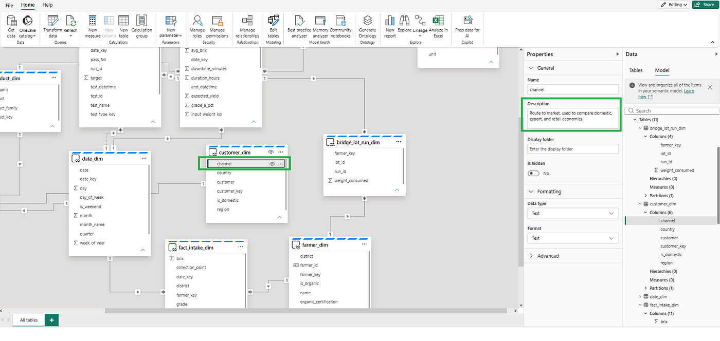Collapse the Data pane with its chevron
Image resolution: width=720 pixels, height=341 pixels.
[x=716, y=54]
